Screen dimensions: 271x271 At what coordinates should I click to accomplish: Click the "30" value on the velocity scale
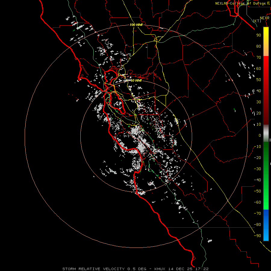pos(259,102)
